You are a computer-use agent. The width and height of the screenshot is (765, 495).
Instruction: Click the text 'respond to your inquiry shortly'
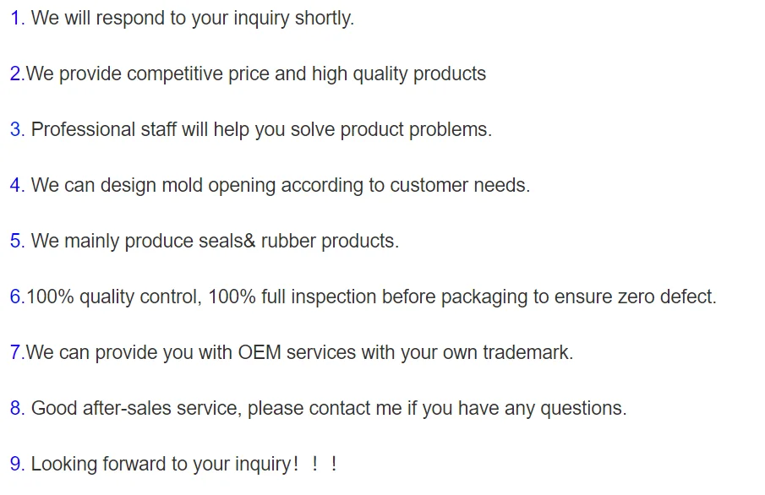(224, 19)
